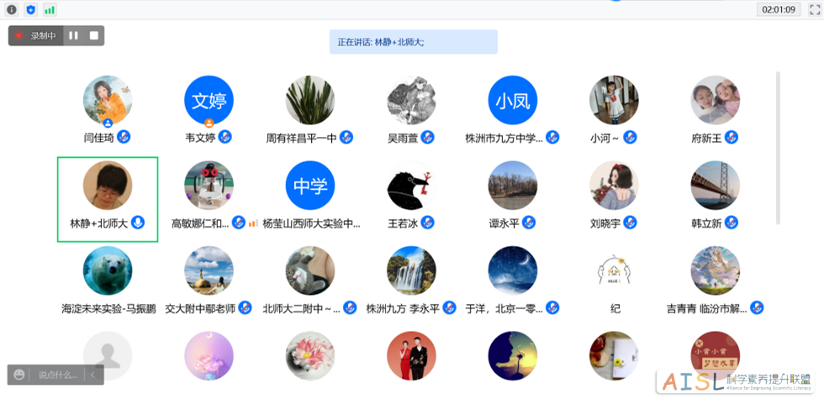Type in the 说点什么 chat input
Screen dimensions: 824x404
58,375
